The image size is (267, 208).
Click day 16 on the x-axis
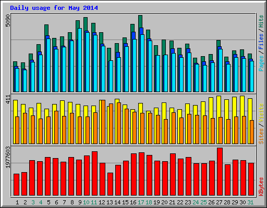coord(133,202)
